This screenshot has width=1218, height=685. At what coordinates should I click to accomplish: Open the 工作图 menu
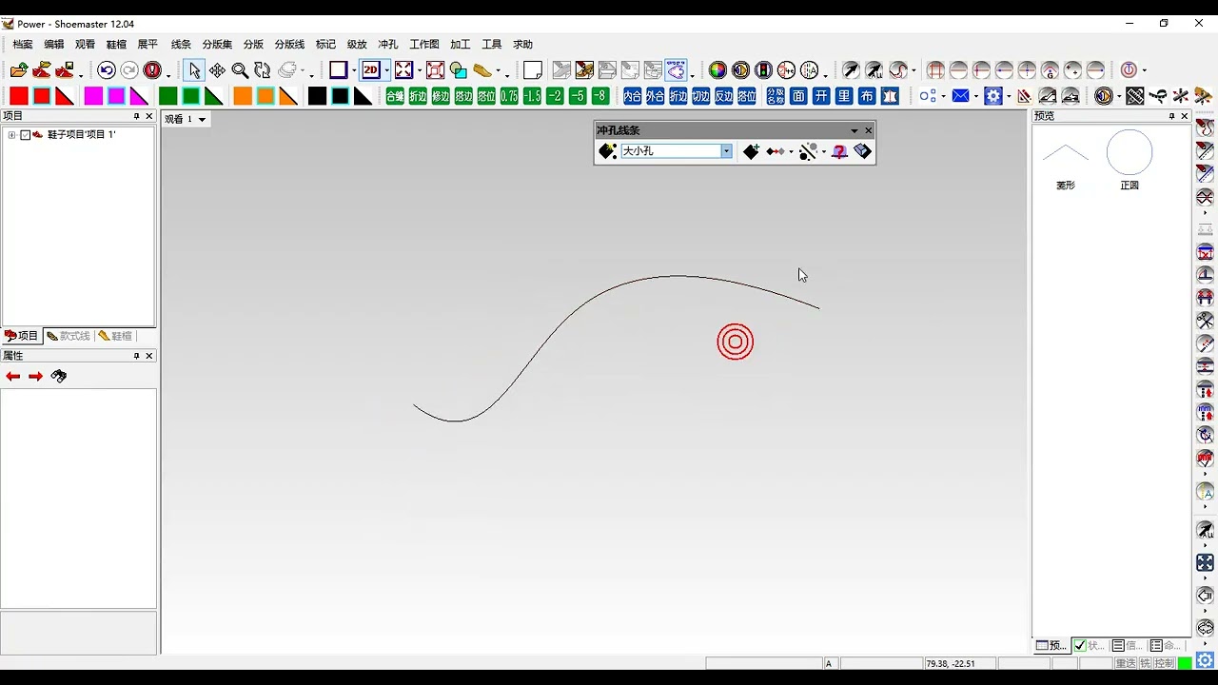point(424,45)
